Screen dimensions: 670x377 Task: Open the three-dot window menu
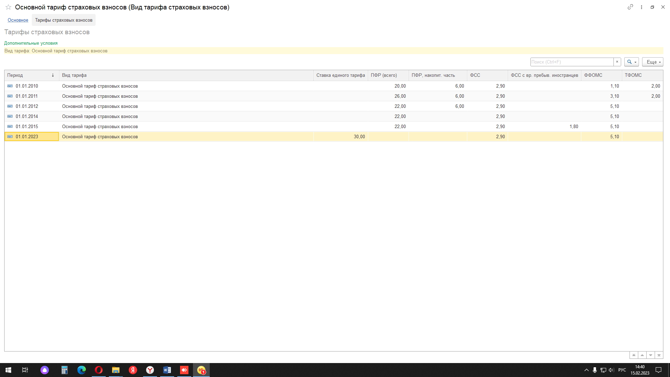[641, 7]
